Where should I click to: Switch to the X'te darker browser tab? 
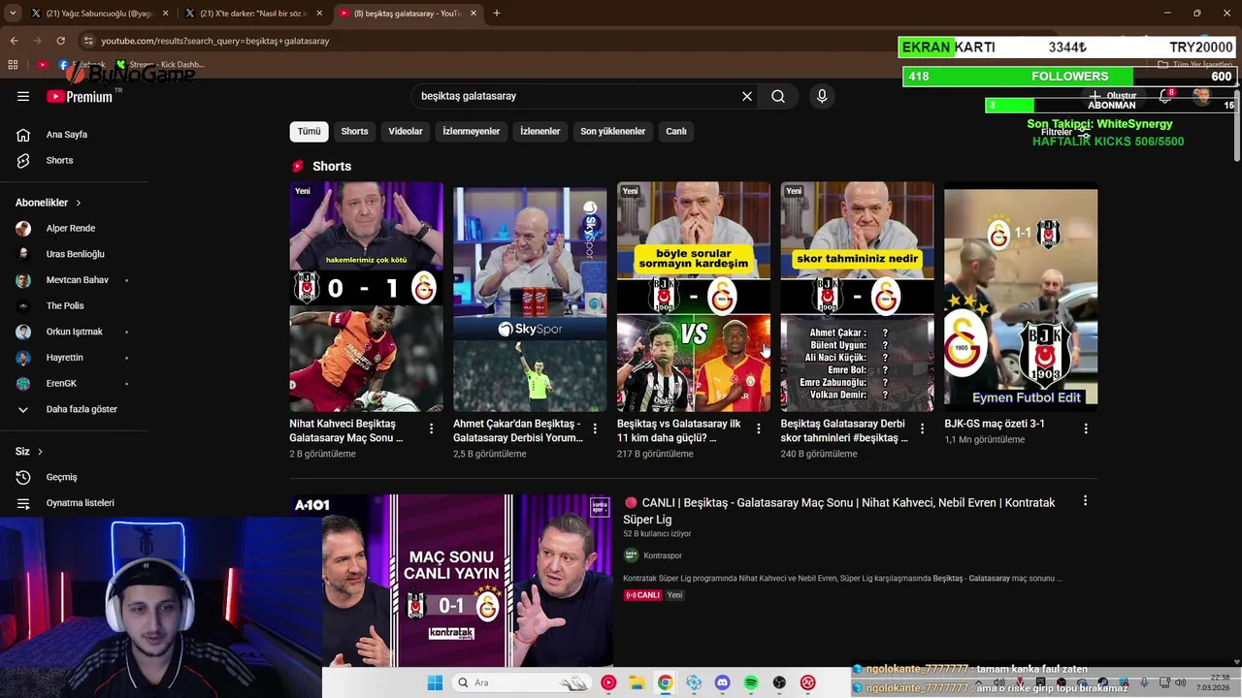pyautogui.click(x=252, y=14)
